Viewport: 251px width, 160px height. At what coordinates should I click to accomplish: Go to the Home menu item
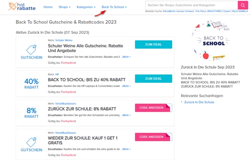pyautogui.click(x=48, y=7)
